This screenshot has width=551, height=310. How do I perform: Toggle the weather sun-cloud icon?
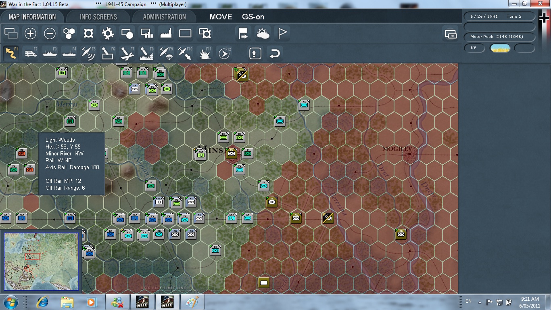(x=263, y=33)
